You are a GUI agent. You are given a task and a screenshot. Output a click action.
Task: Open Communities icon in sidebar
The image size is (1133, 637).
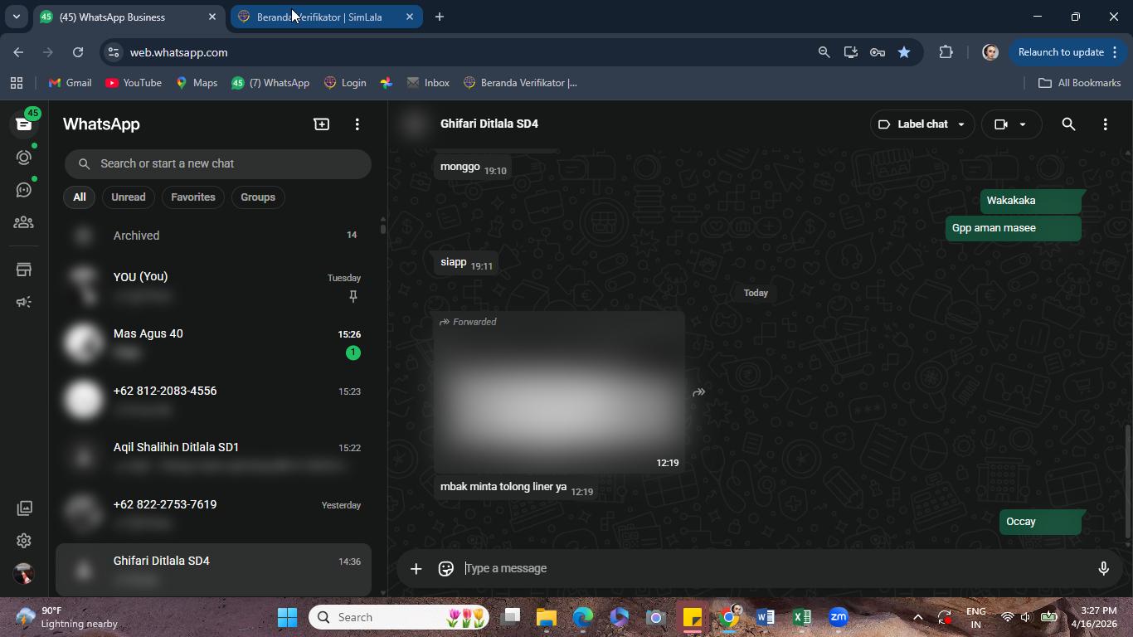[24, 222]
